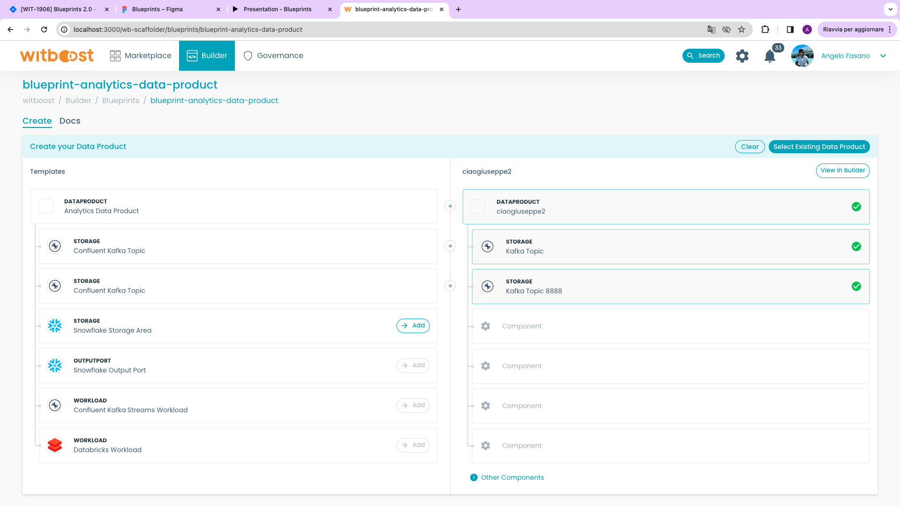Click the Governance shield icon
Image resolution: width=900 pixels, height=506 pixels.
point(247,55)
